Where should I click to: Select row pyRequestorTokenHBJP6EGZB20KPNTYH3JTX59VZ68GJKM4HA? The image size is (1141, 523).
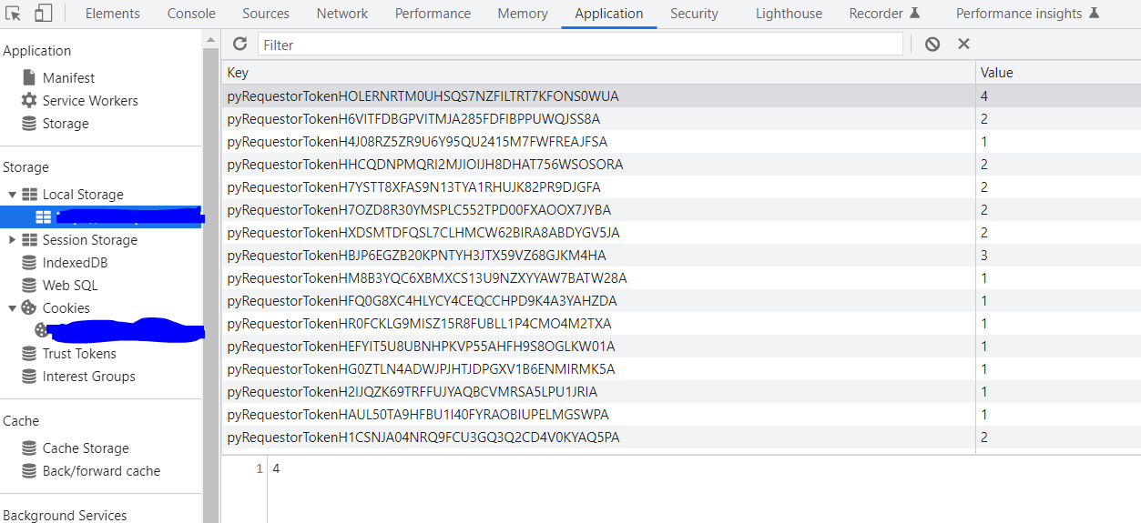tap(681, 255)
